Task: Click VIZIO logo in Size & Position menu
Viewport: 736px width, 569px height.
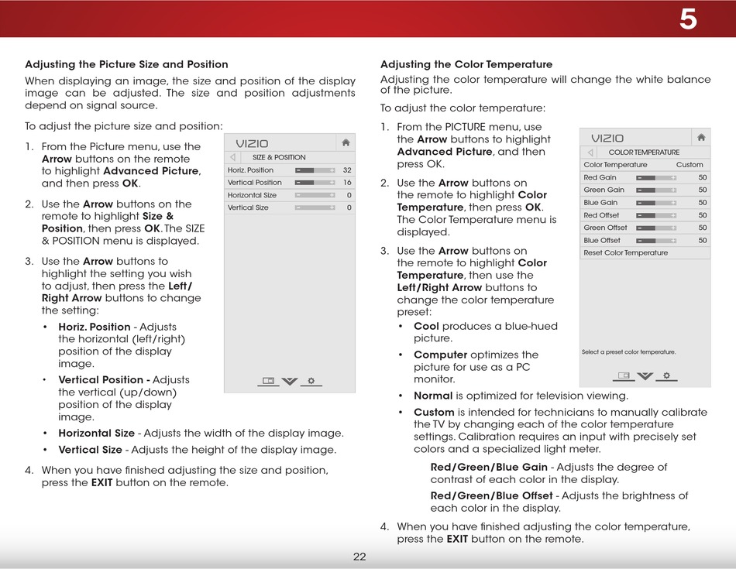Action: pyautogui.click(x=252, y=143)
